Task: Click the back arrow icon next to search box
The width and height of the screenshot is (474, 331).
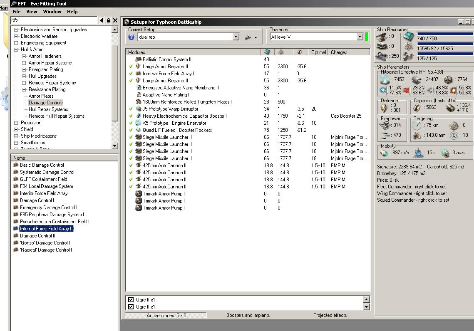Action: 102,20
